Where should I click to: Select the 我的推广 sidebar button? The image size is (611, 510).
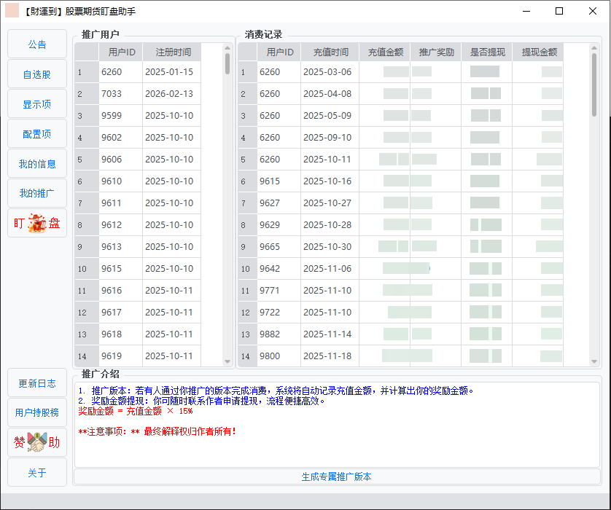click(37, 194)
